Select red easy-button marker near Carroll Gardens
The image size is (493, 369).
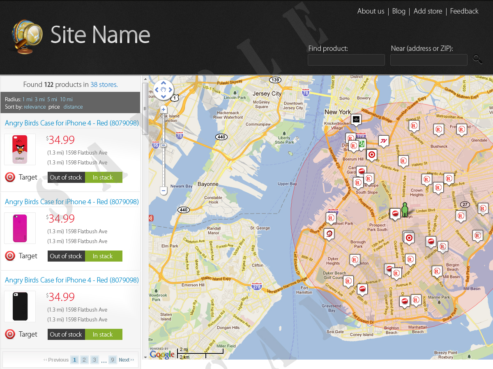pos(362,171)
